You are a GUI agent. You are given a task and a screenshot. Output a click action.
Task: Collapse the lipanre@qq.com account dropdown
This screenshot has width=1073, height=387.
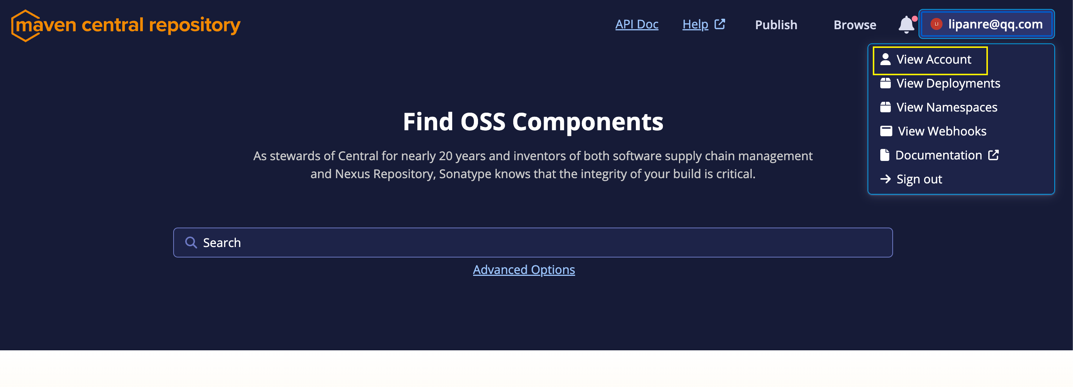coord(986,24)
